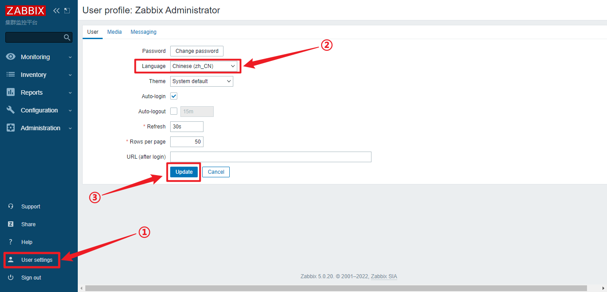Image resolution: width=607 pixels, height=292 pixels.
Task: Click the Share Z icon
Action: (x=11, y=224)
